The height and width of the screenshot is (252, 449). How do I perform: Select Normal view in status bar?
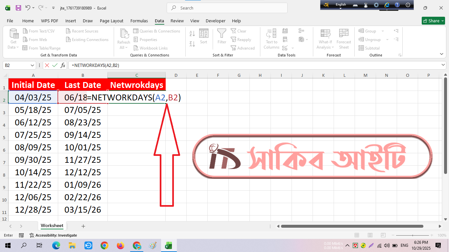[x=357, y=235]
